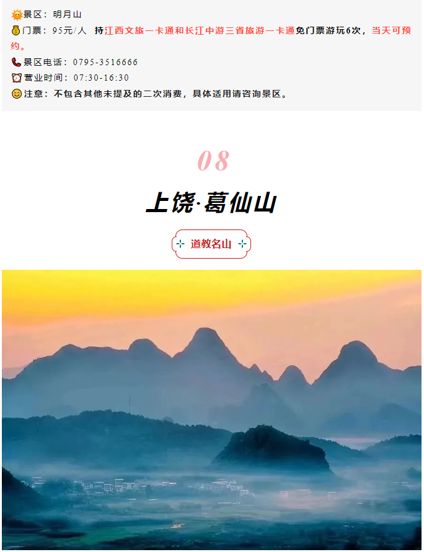The image size is (424, 552).
Task: Click the 07:30-16:30 opening hours text
Action: point(101,78)
